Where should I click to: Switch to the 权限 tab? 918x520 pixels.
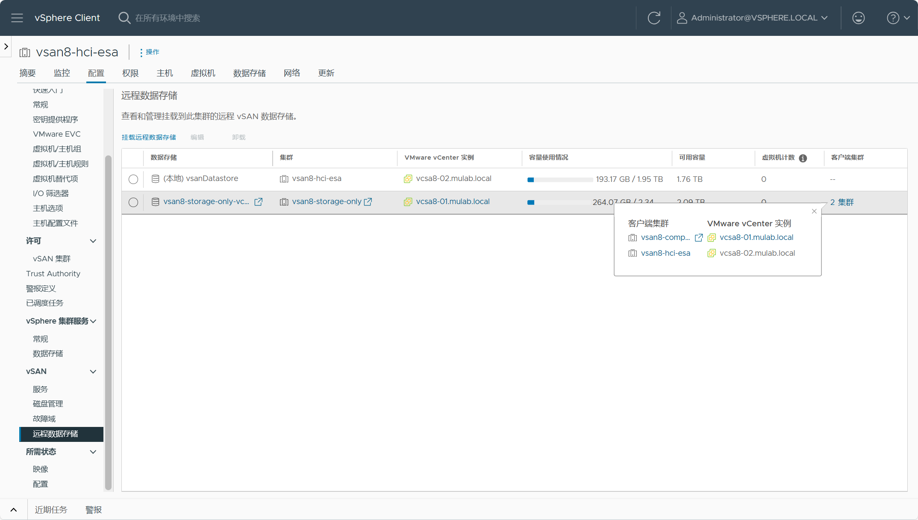tap(130, 73)
